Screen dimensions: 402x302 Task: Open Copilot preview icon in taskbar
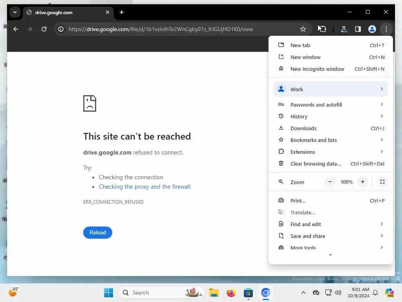click(x=390, y=293)
